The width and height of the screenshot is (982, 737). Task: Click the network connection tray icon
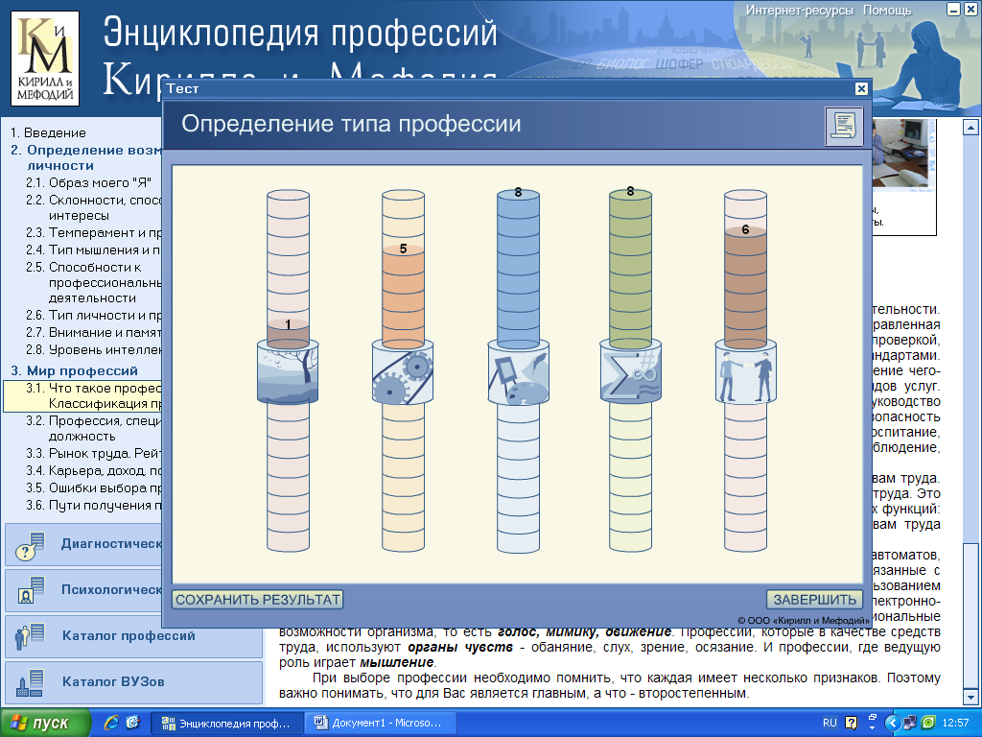click(910, 723)
